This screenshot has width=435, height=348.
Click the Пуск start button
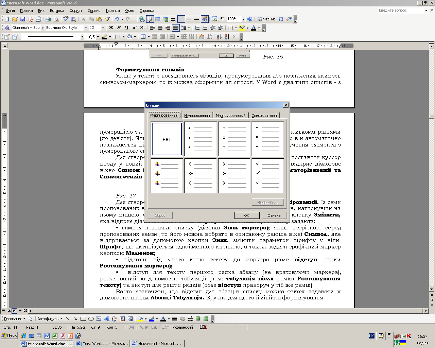pyautogui.click(x=9, y=335)
